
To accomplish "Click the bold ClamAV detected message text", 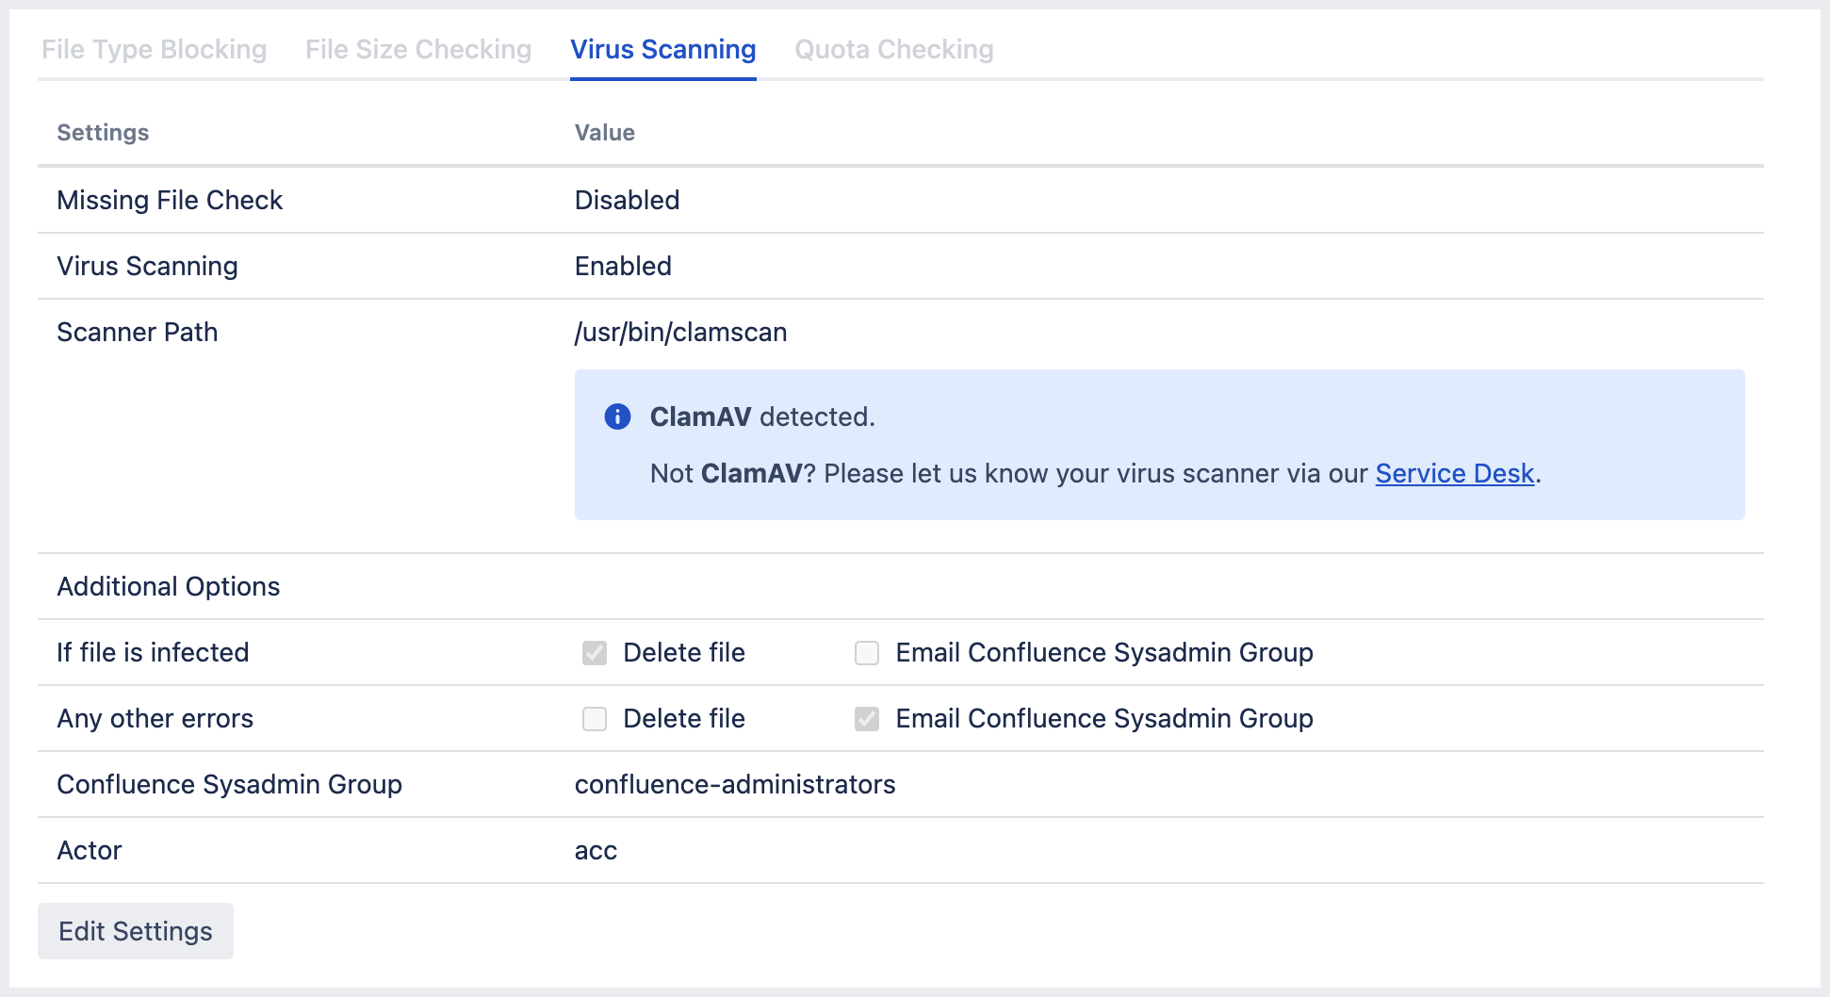I will click(x=700, y=417).
